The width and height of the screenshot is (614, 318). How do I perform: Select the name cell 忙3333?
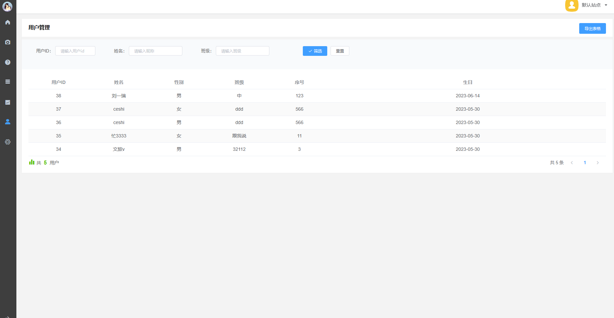[119, 136]
